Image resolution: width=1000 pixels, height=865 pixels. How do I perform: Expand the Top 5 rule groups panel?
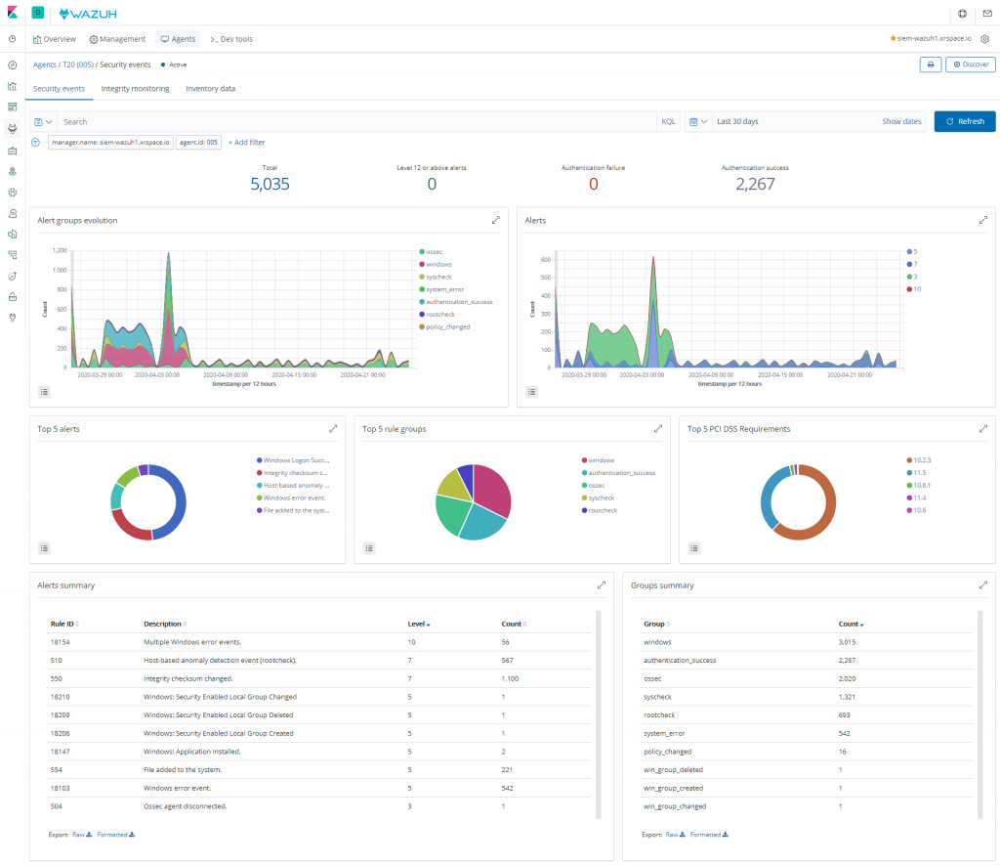pos(657,429)
